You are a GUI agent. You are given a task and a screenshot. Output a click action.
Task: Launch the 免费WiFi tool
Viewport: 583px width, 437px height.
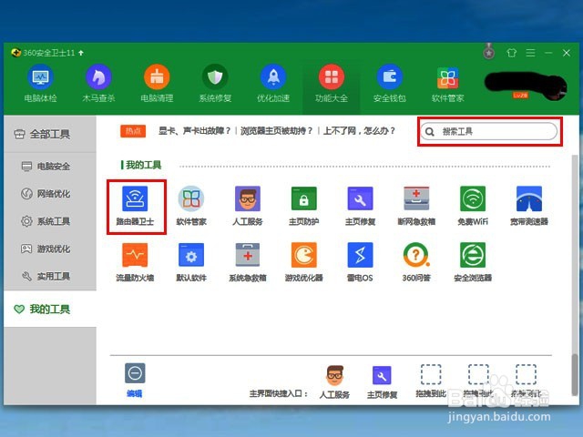click(x=473, y=207)
